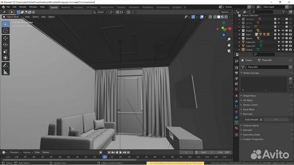Activate the Scale tool
Screen dimensions: 294x165
[5, 51]
